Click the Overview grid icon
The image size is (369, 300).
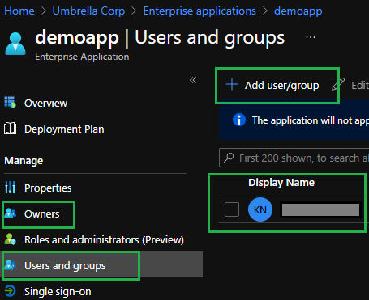coord(10,103)
